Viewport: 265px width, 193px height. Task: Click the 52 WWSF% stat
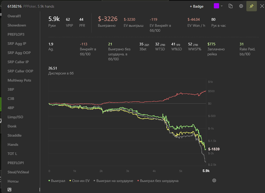click(190, 44)
